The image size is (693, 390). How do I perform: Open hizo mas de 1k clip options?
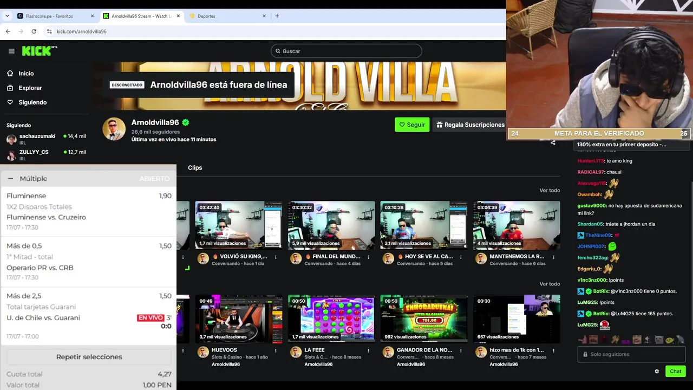tap(553, 350)
